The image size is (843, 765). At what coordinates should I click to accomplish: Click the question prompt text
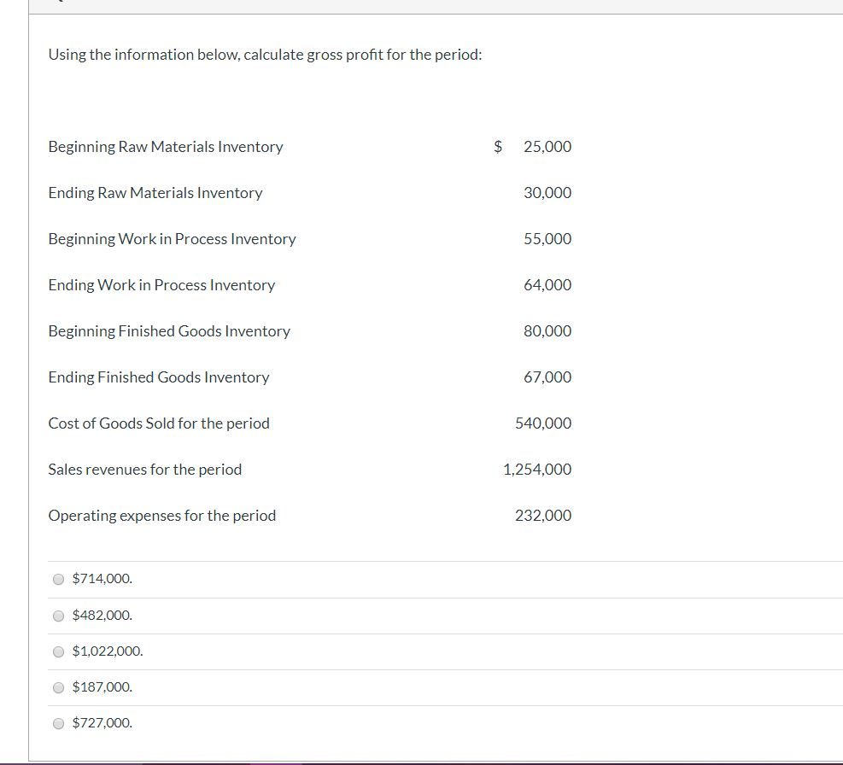(x=264, y=54)
